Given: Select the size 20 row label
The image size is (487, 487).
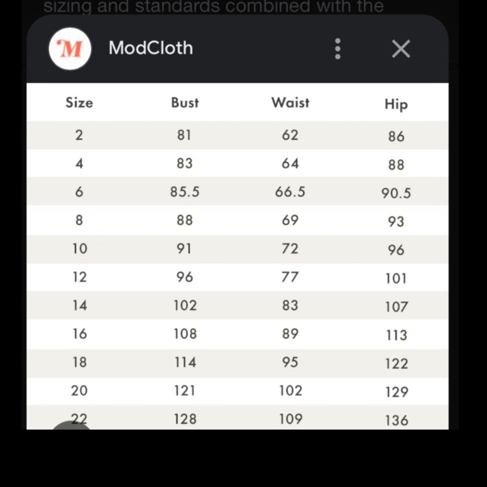Looking at the screenshot, I should pos(79,391).
